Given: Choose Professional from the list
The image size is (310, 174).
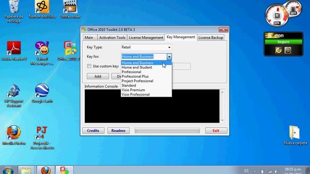Looking at the screenshot, I should [x=146, y=72].
